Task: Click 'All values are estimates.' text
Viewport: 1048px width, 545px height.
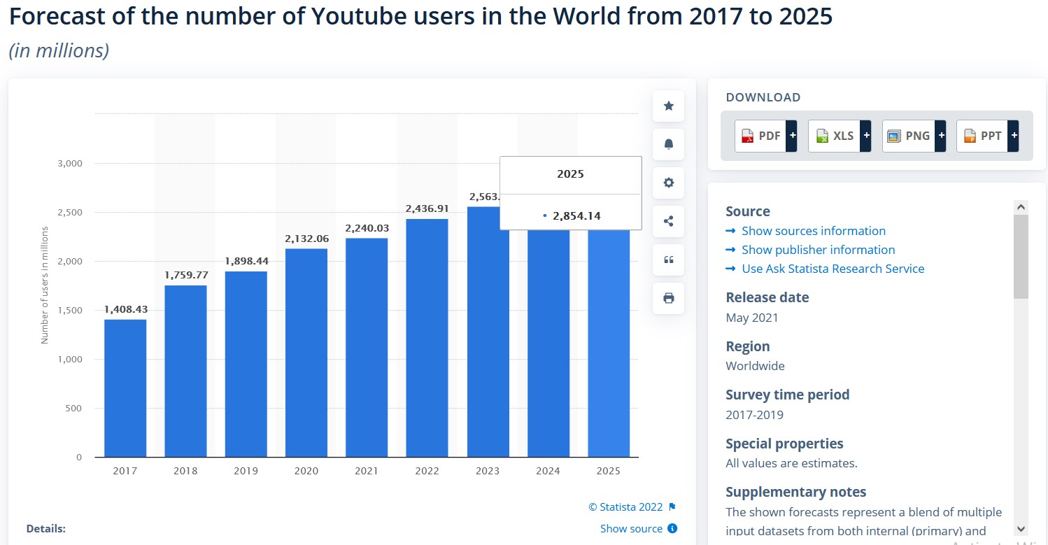Action: [x=791, y=463]
